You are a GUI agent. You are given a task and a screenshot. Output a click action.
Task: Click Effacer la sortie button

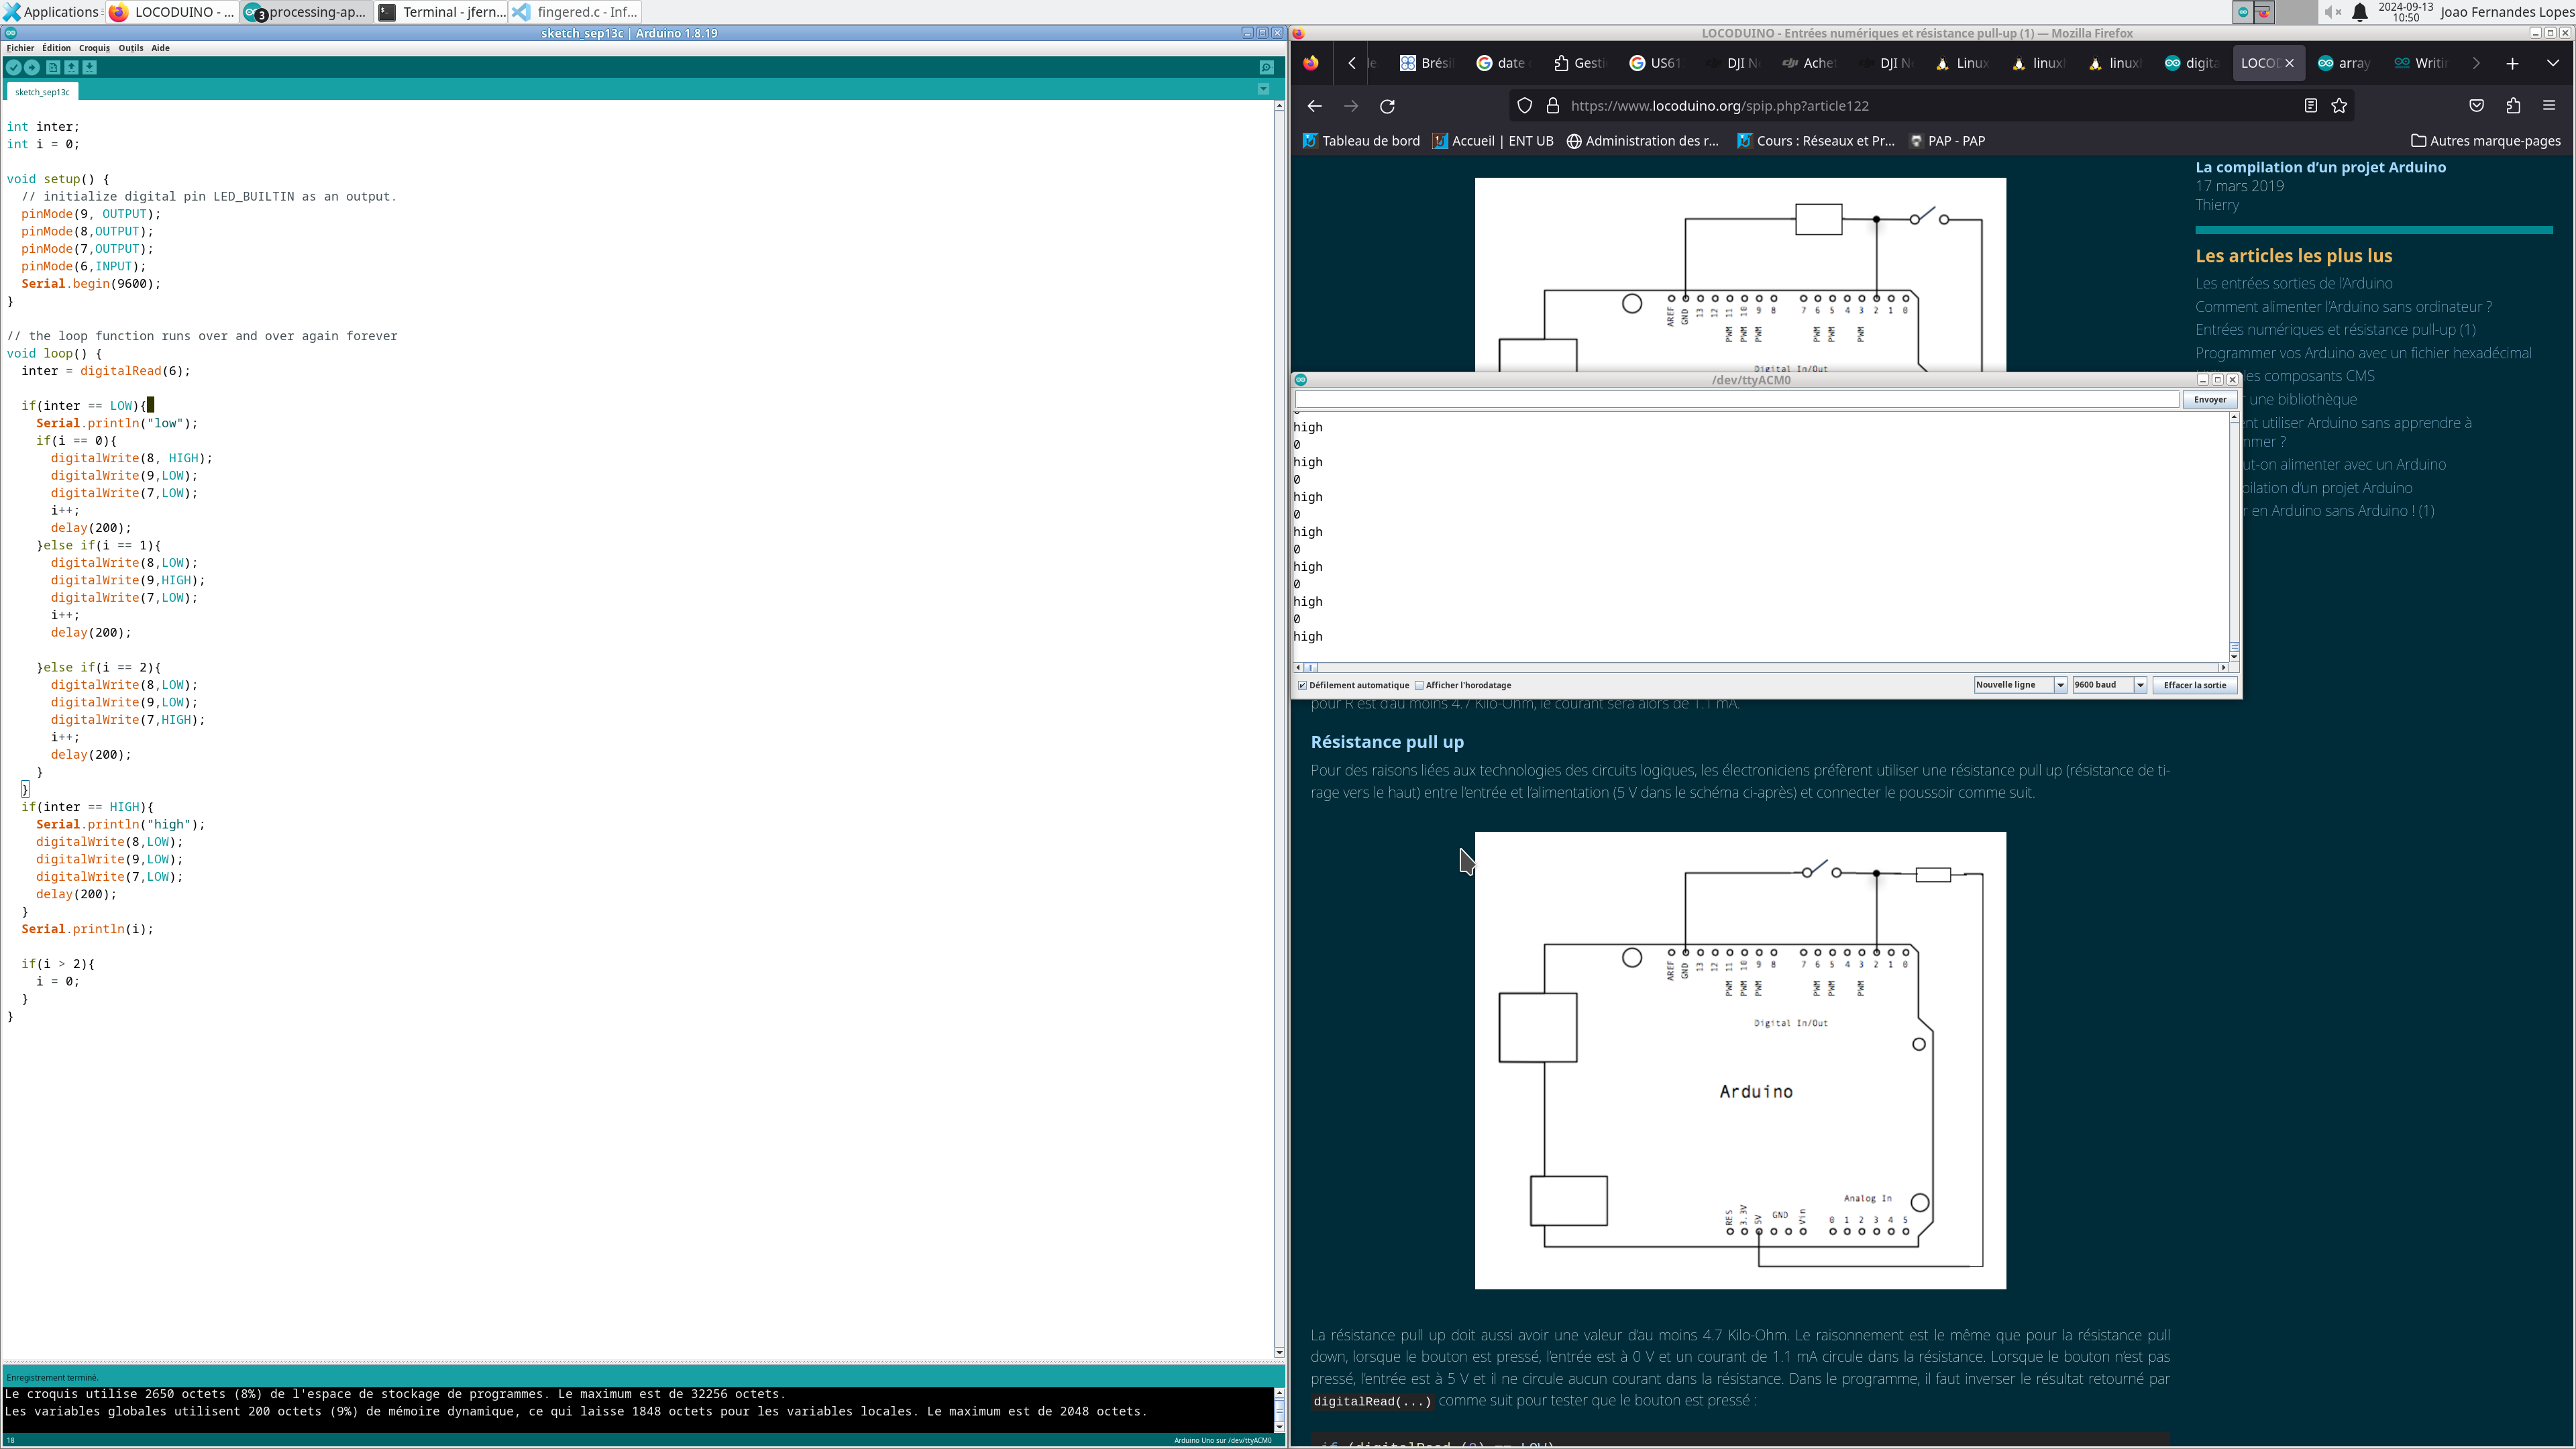(x=2195, y=685)
